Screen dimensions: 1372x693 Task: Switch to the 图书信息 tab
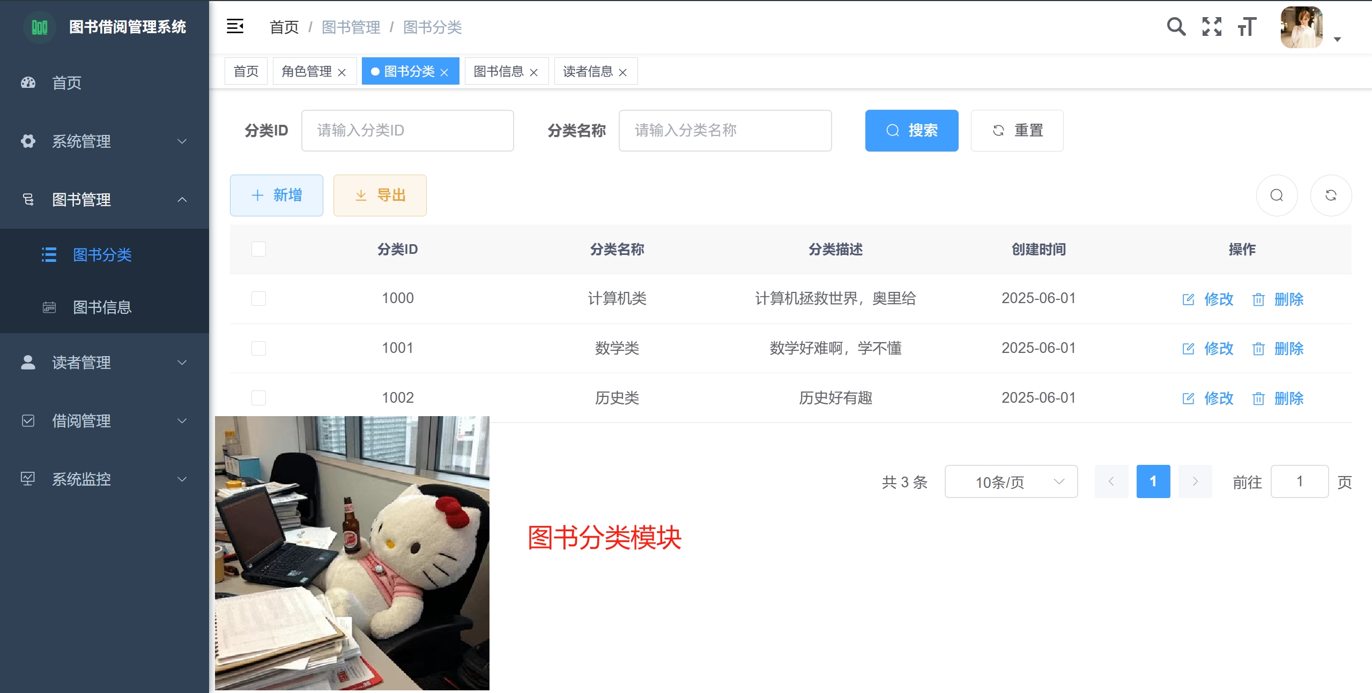499,71
